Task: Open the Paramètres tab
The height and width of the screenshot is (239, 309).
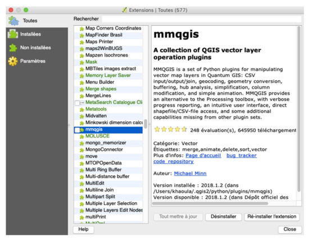Action: [37, 61]
